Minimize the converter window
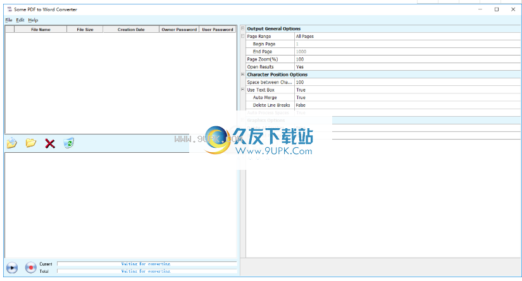522x281 pixels. tap(480, 9)
